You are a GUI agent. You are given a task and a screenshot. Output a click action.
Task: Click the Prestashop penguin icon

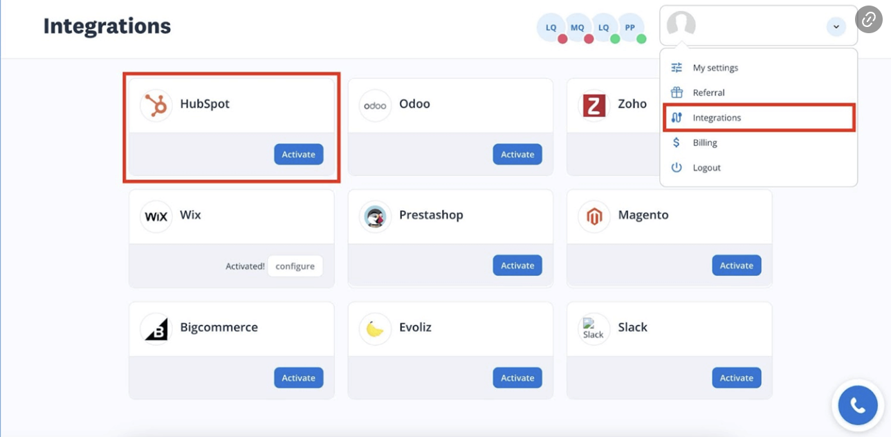375,216
